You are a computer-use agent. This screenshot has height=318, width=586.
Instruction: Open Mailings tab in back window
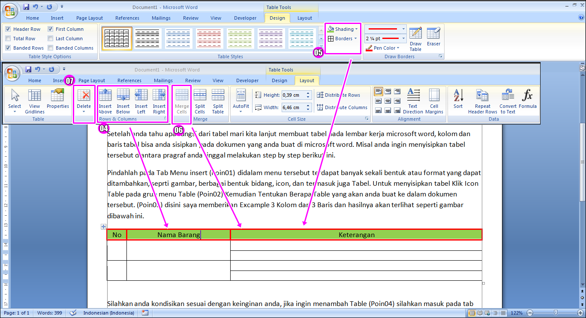pos(161,18)
